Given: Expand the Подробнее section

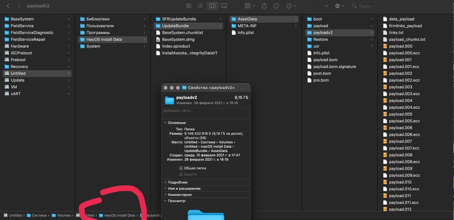Looking at the screenshot, I should pos(165,182).
